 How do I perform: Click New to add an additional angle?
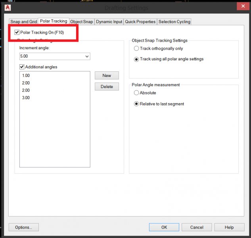coord(107,75)
